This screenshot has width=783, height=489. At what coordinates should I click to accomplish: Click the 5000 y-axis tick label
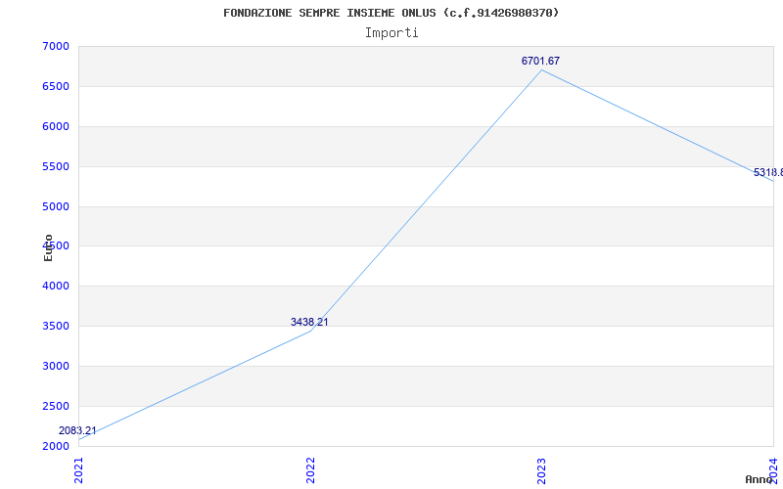click(x=56, y=206)
